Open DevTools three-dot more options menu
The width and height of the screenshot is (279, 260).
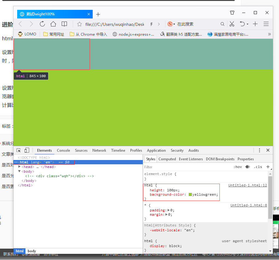259,150
